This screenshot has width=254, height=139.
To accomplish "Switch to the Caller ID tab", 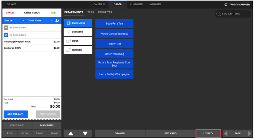I will [99, 4].
